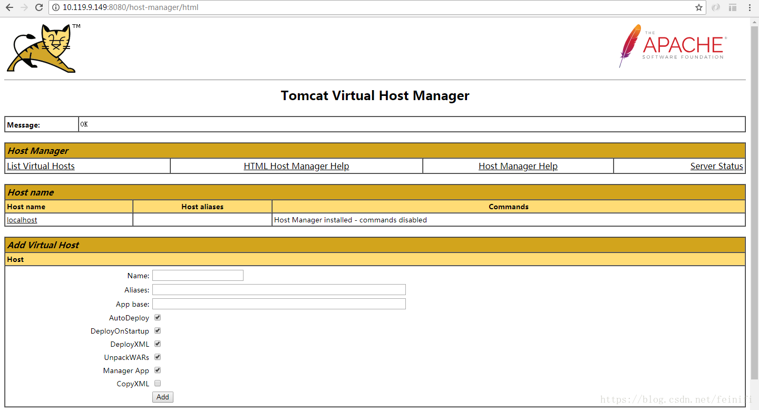Uncheck the DeployXML checkbox

click(x=158, y=344)
